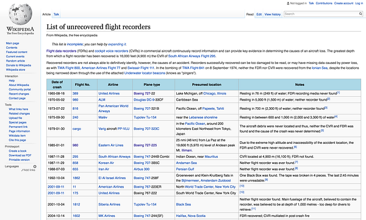Open Korean Air link
Viewport: 366px width, 220px height.
point(106,163)
